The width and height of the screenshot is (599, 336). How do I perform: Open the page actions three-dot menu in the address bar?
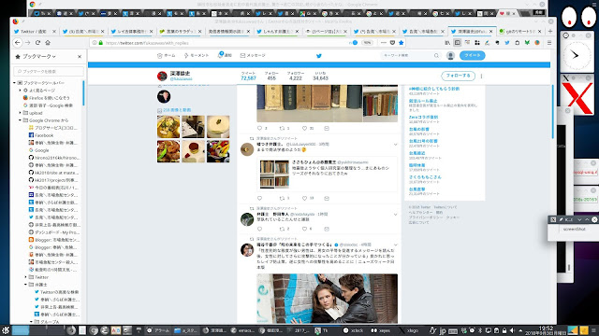pyautogui.click(x=384, y=43)
